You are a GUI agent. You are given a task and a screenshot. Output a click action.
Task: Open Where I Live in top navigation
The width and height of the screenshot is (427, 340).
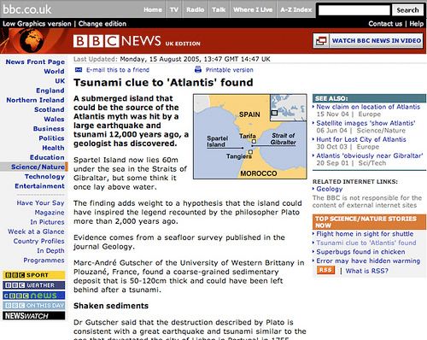click(x=253, y=9)
